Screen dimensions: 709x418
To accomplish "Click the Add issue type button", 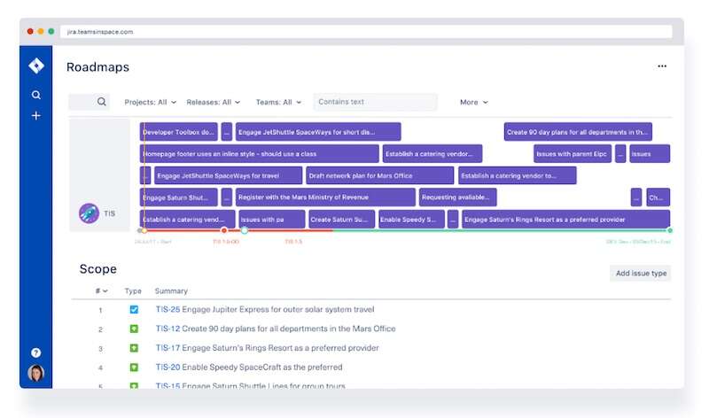I will [x=641, y=274].
